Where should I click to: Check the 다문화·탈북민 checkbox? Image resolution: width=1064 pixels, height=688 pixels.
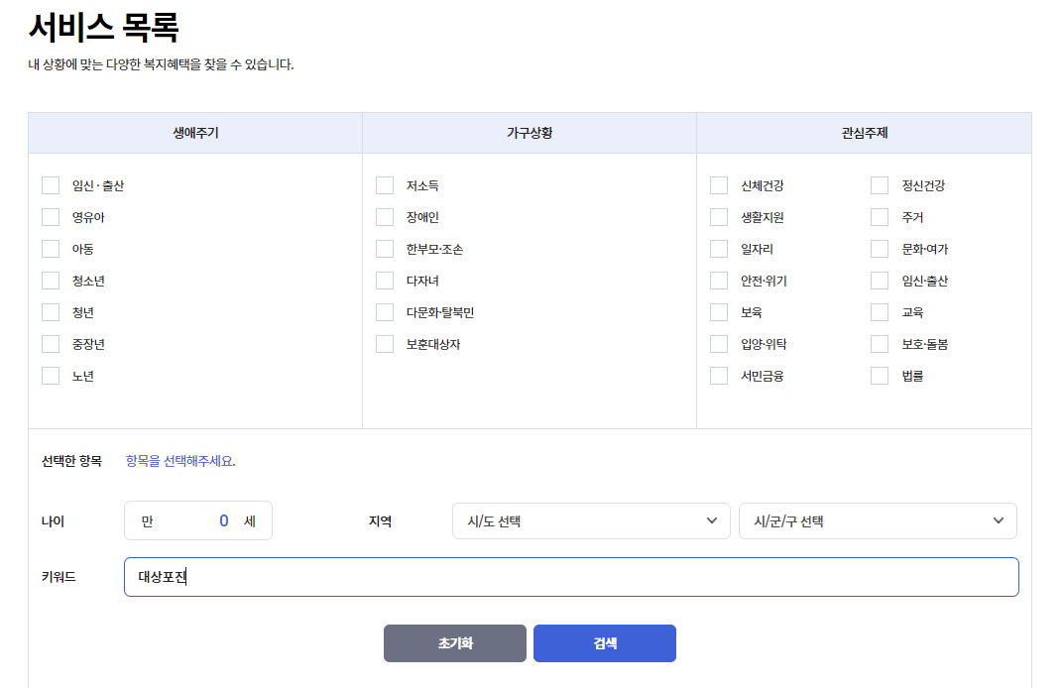coord(385,313)
